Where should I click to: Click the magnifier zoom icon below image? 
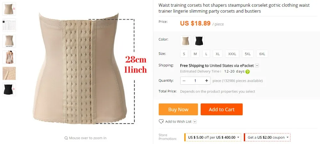[66, 138]
